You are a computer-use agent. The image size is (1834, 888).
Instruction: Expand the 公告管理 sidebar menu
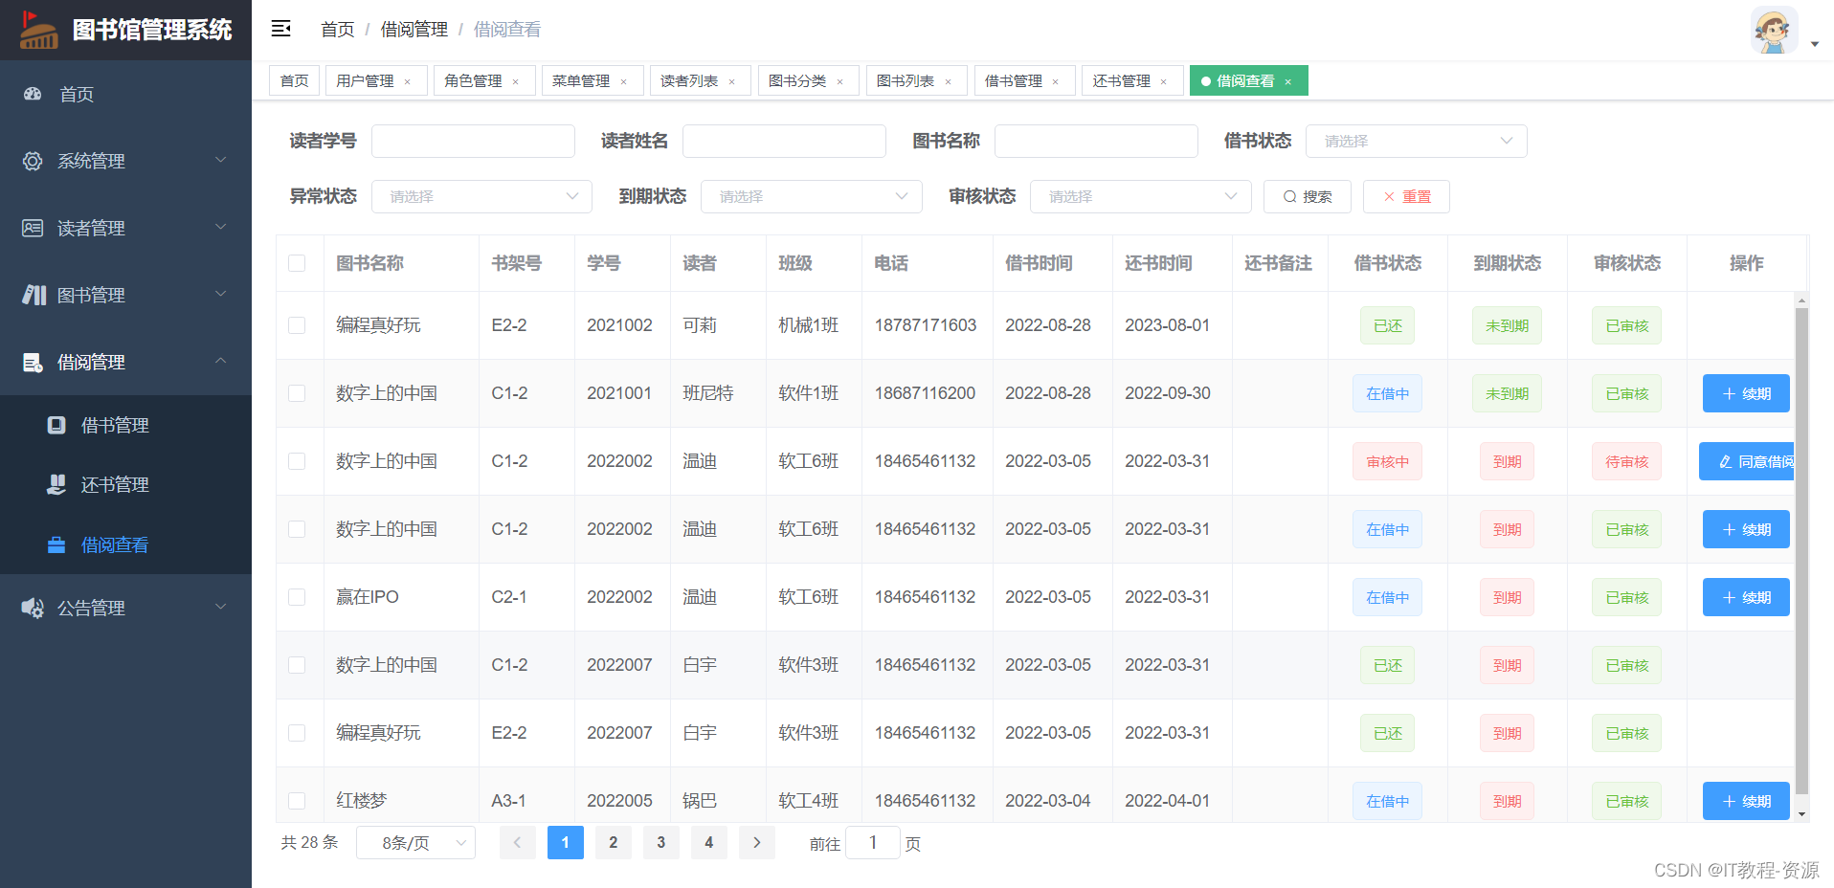tap(125, 608)
